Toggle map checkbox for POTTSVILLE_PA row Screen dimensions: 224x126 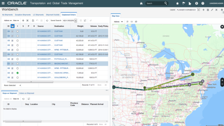[13, 59]
